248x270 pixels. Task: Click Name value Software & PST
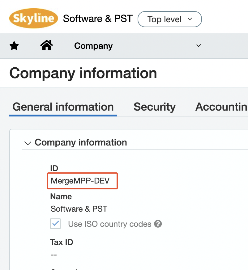79,209
